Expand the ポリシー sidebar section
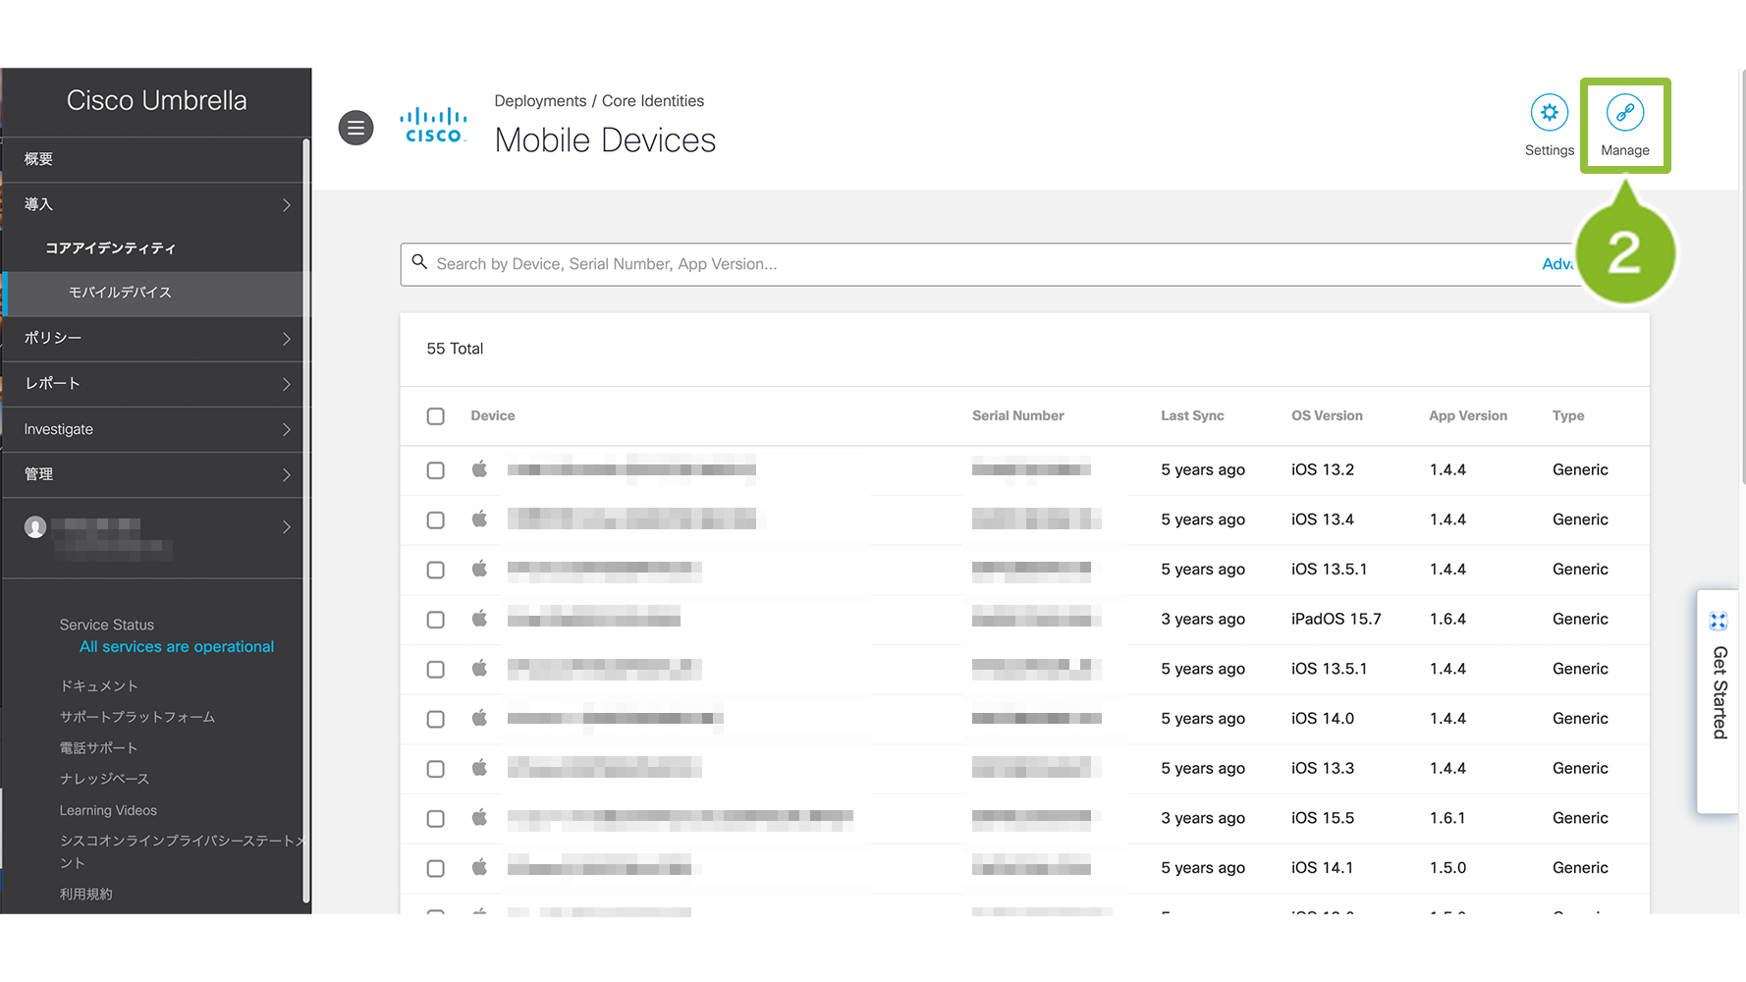This screenshot has height=982, width=1746. [x=157, y=338]
